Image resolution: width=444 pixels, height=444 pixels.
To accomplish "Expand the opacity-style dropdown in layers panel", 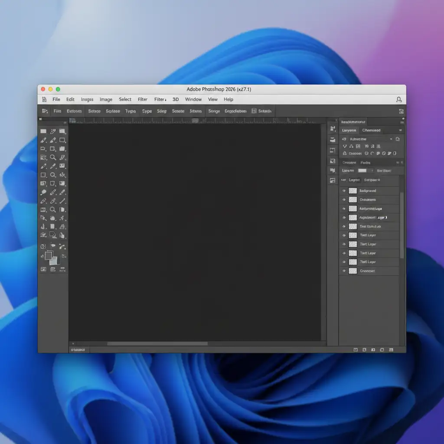I will 372,171.
